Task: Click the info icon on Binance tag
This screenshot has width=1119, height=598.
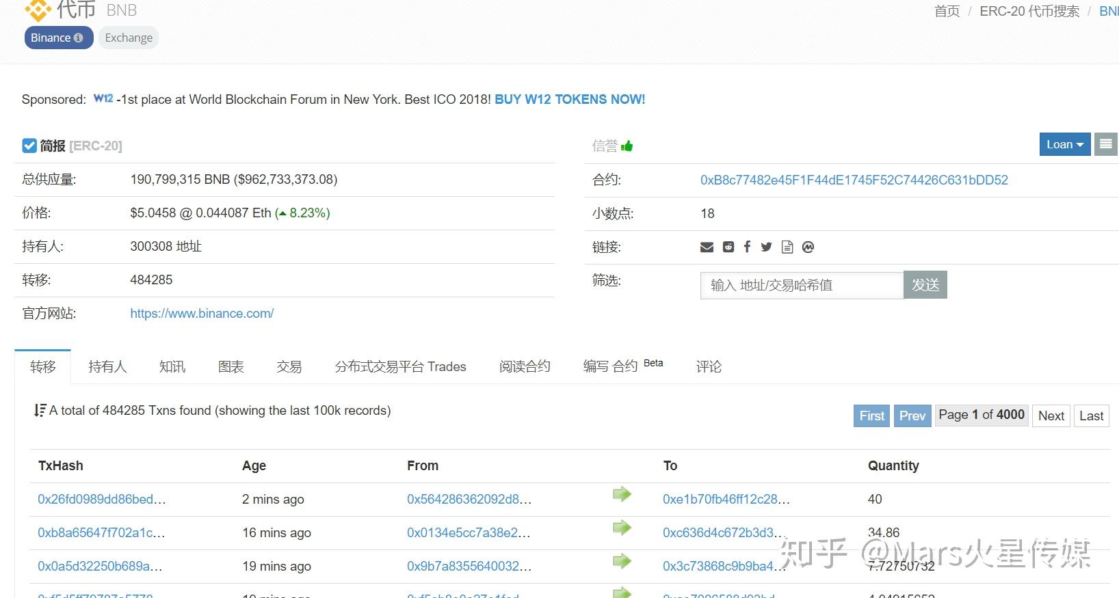Action: (x=79, y=38)
